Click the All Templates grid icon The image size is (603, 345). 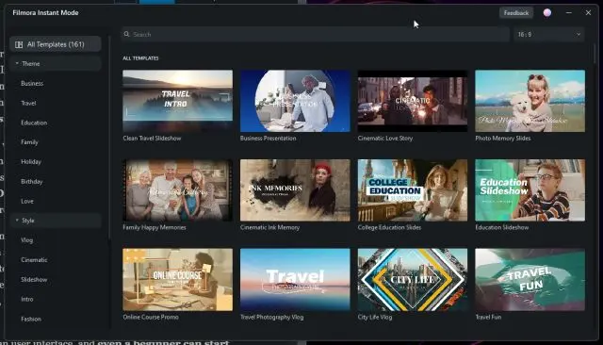pyautogui.click(x=19, y=44)
